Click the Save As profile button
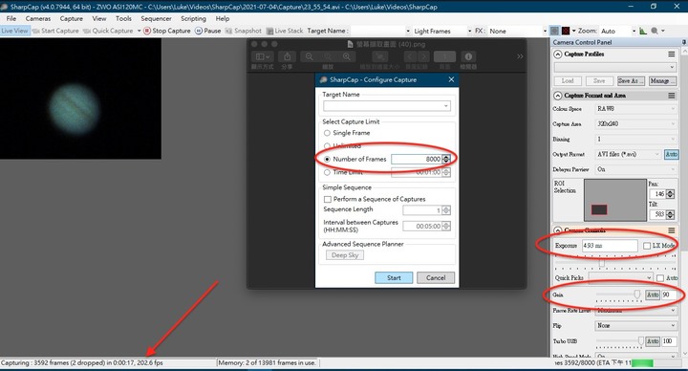688x371 pixels. click(x=631, y=80)
